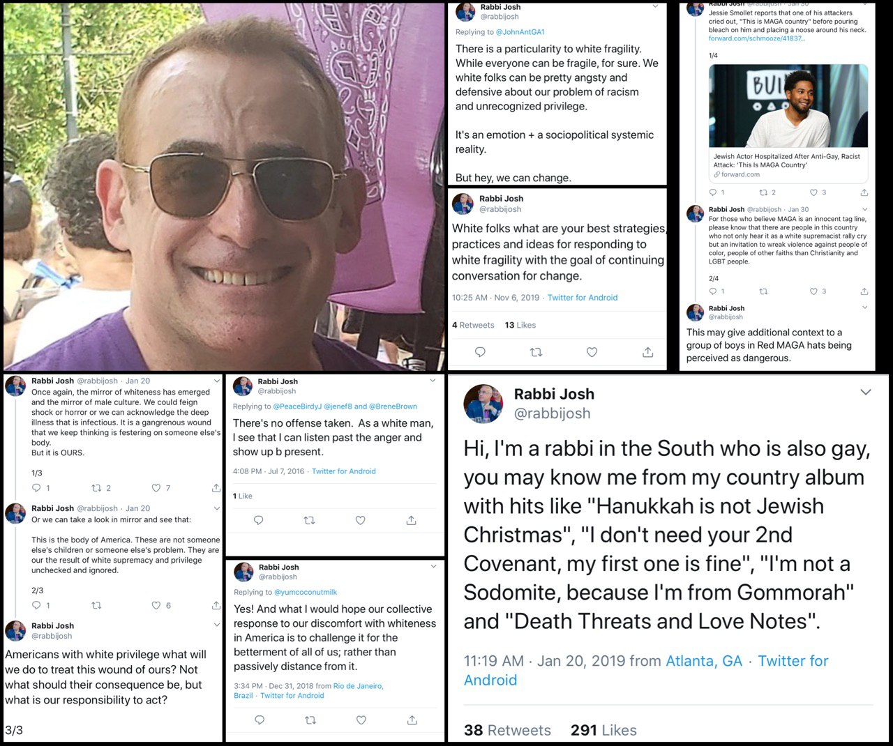Like the 2/4 MAGA tag line tweet
Image resolution: width=893 pixels, height=746 pixels.
(813, 291)
